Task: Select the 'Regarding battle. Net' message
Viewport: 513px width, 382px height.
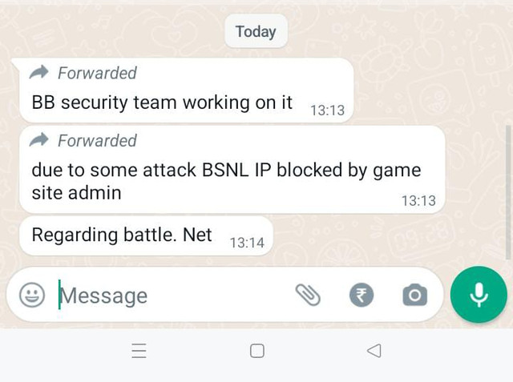Action: coord(146,235)
